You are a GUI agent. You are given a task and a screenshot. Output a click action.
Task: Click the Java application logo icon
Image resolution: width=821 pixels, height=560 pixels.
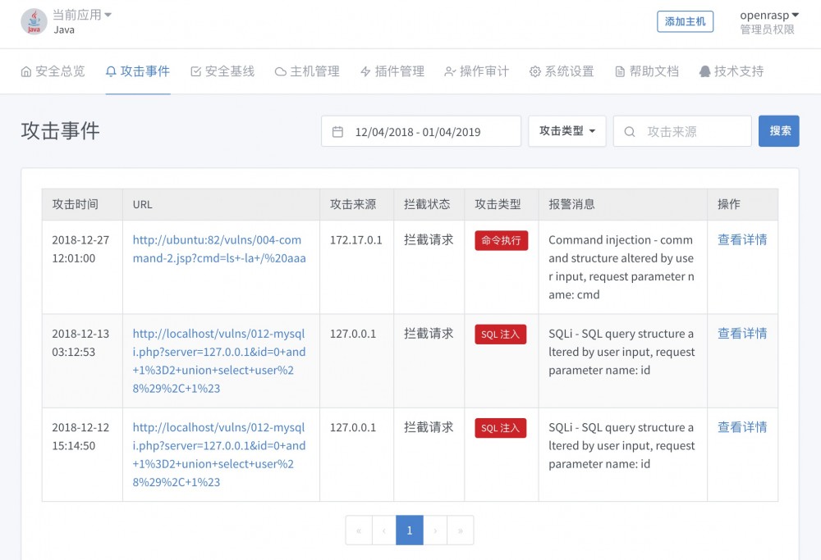(x=34, y=21)
